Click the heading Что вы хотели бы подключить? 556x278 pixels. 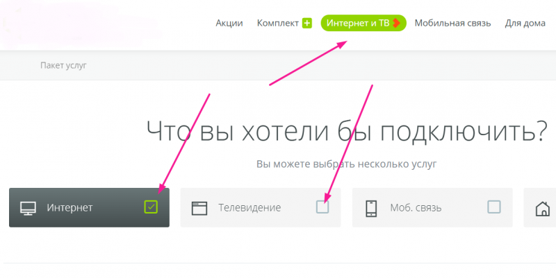pyautogui.click(x=347, y=132)
